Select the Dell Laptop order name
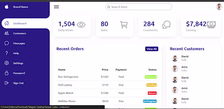Viewport: 224px width, 109px height. (x=65, y=85)
